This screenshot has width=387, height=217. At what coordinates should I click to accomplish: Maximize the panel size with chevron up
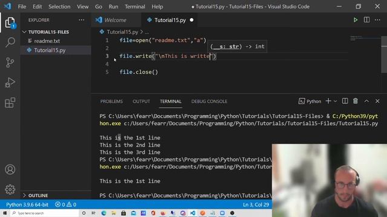click(x=366, y=101)
